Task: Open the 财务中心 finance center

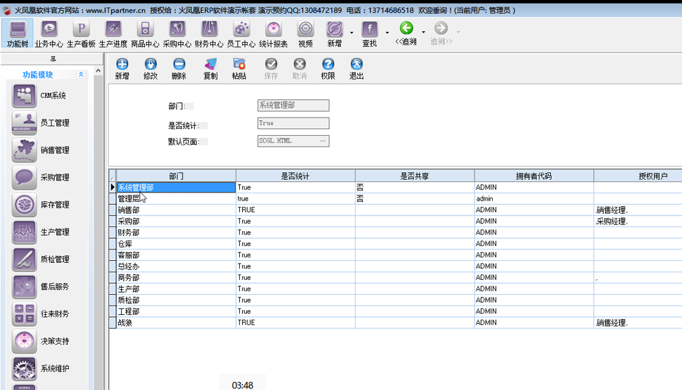Action: pyautogui.click(x=209, y=34)
